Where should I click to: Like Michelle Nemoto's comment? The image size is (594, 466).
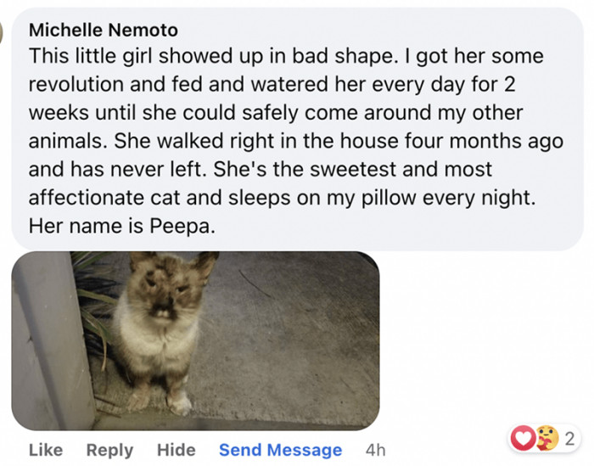coord(45,450)
